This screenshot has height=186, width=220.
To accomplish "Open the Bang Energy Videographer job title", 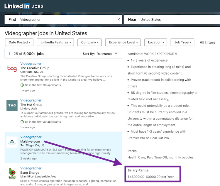I will (31, 168).
